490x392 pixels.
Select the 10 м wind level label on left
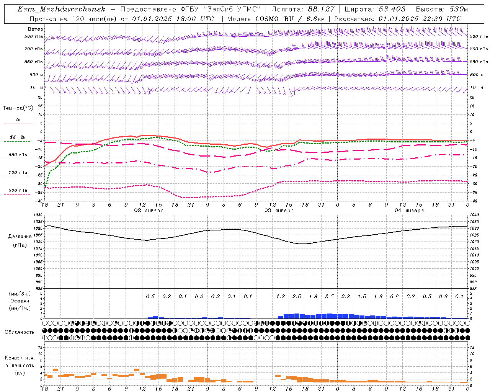point(37,87)
